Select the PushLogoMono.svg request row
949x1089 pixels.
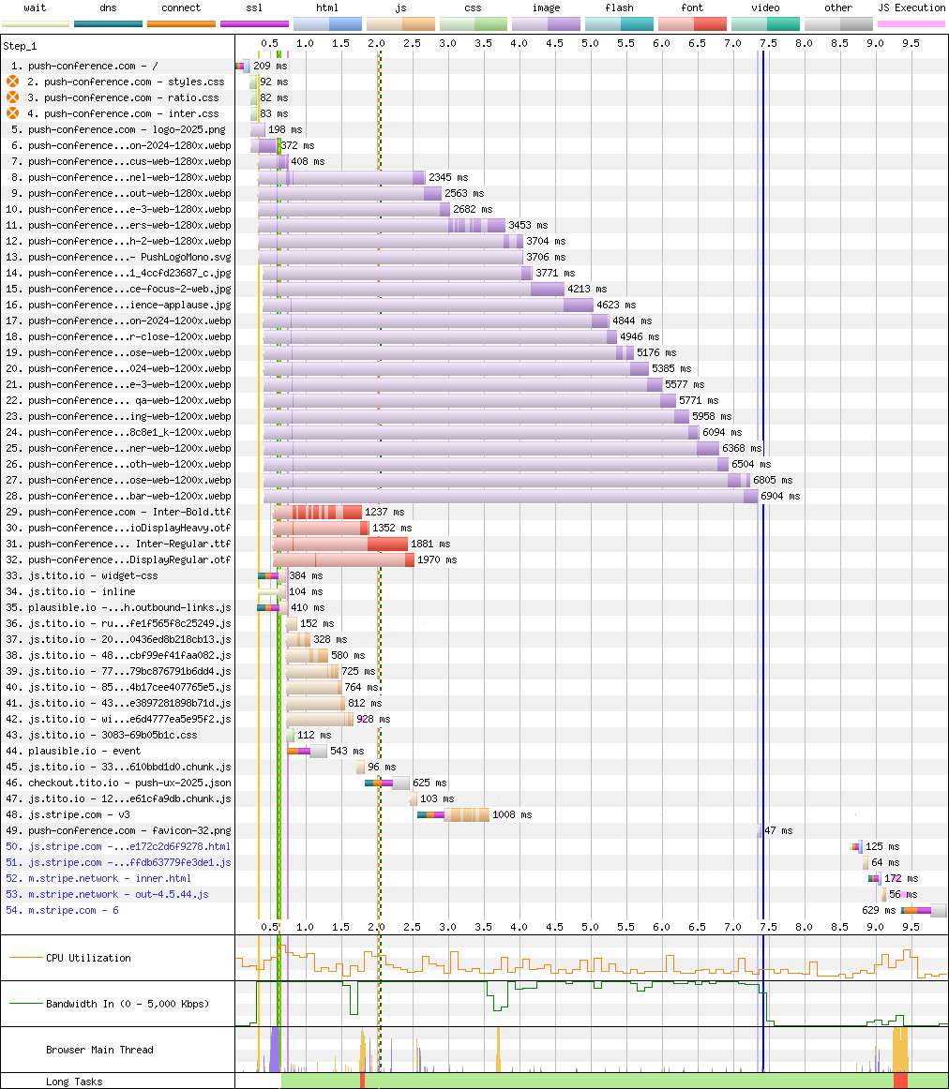pos(474,257)
